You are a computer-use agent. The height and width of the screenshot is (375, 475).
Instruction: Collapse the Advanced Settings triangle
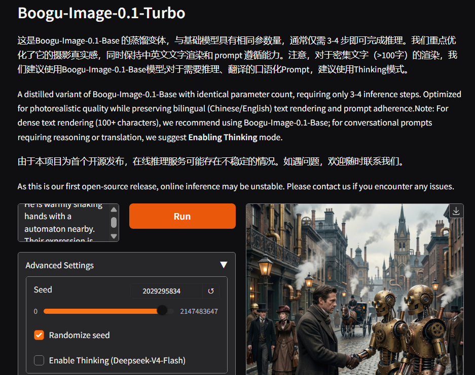click(x=224, y=265)
